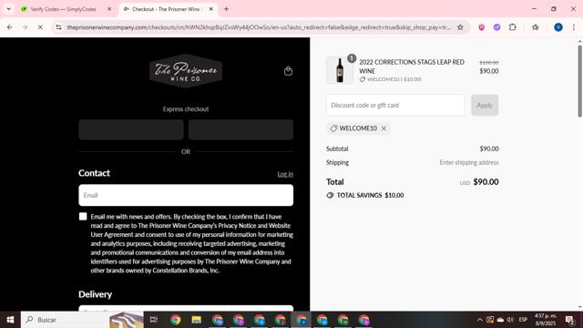
Task: Open the Log in link
Action: click(285, 174)
